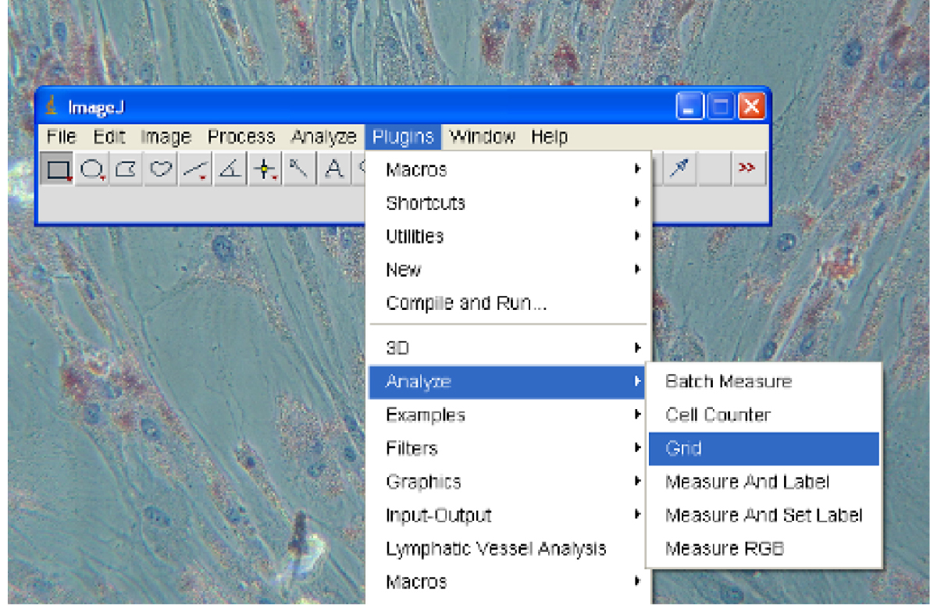Screen dimensions: 930x609
Task: Open the Edit menu
Action: coord(109,137)
